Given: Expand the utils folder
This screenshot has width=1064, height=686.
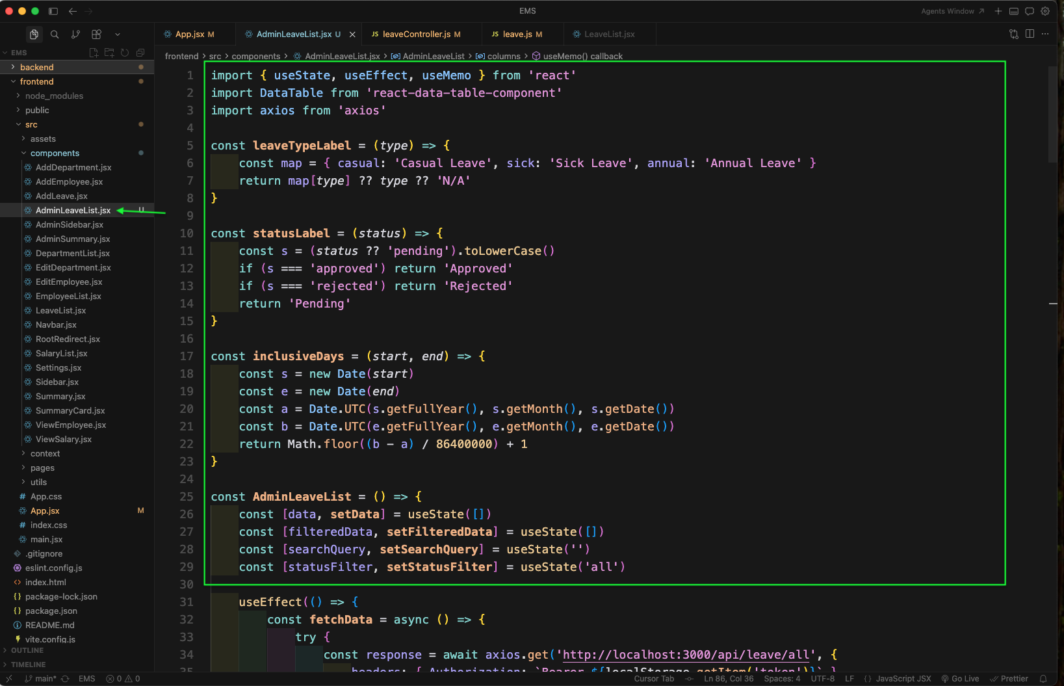Looking at the screenshot, I should (x=77, y=482).
